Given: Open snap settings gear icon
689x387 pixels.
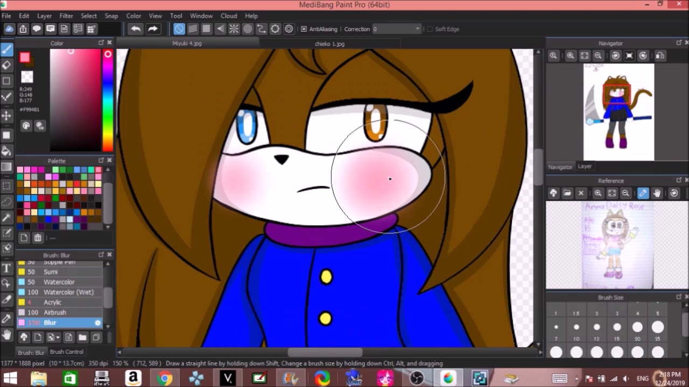Looking at the screenshot, I should (x=289, y=29).
